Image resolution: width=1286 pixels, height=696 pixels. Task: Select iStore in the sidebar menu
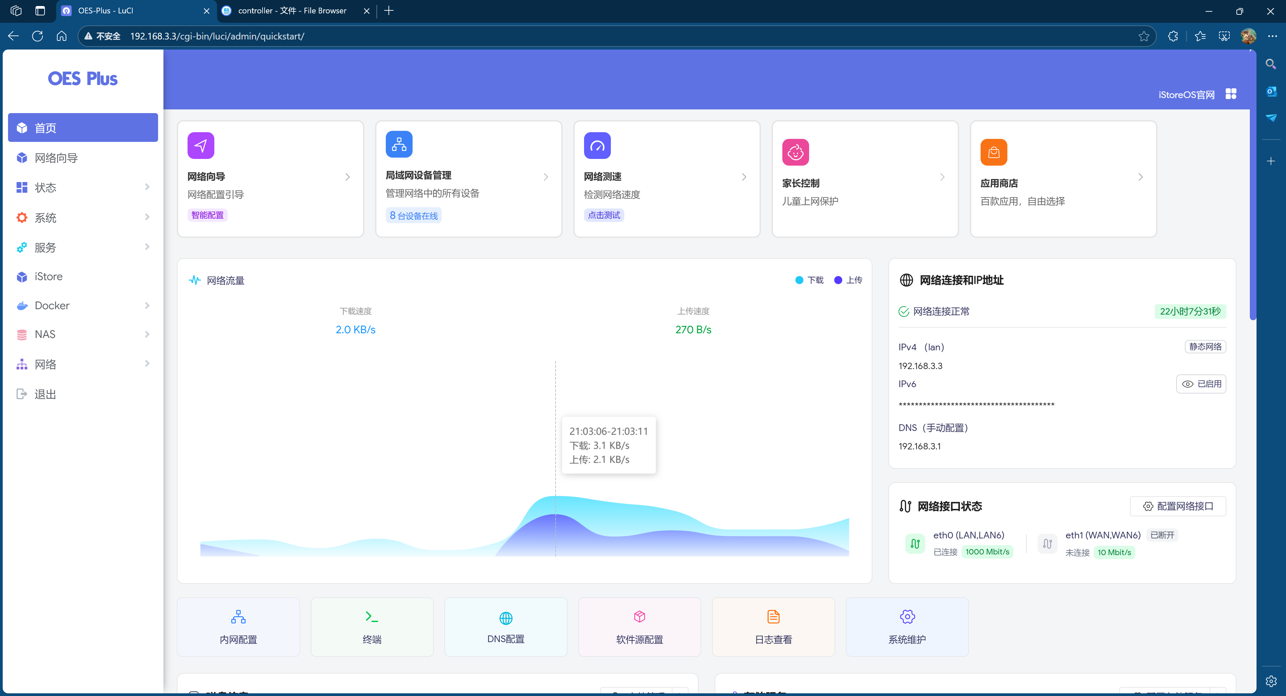[x=49, y=276]
